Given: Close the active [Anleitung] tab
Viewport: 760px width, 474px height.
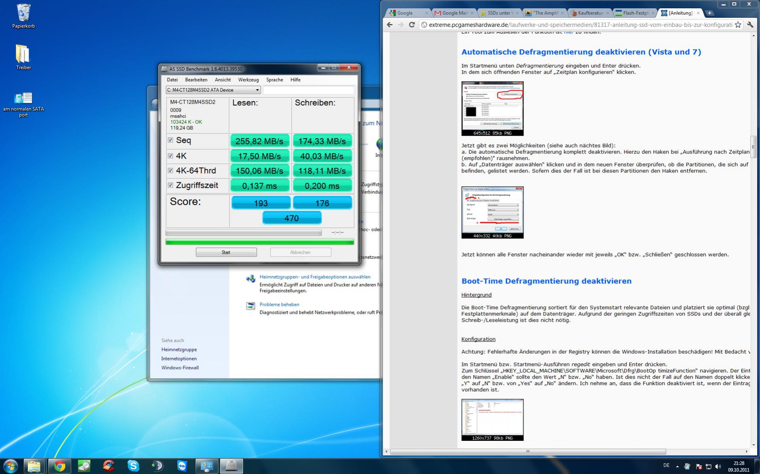Looking at the screenshot, I should [x=698, y=13].
